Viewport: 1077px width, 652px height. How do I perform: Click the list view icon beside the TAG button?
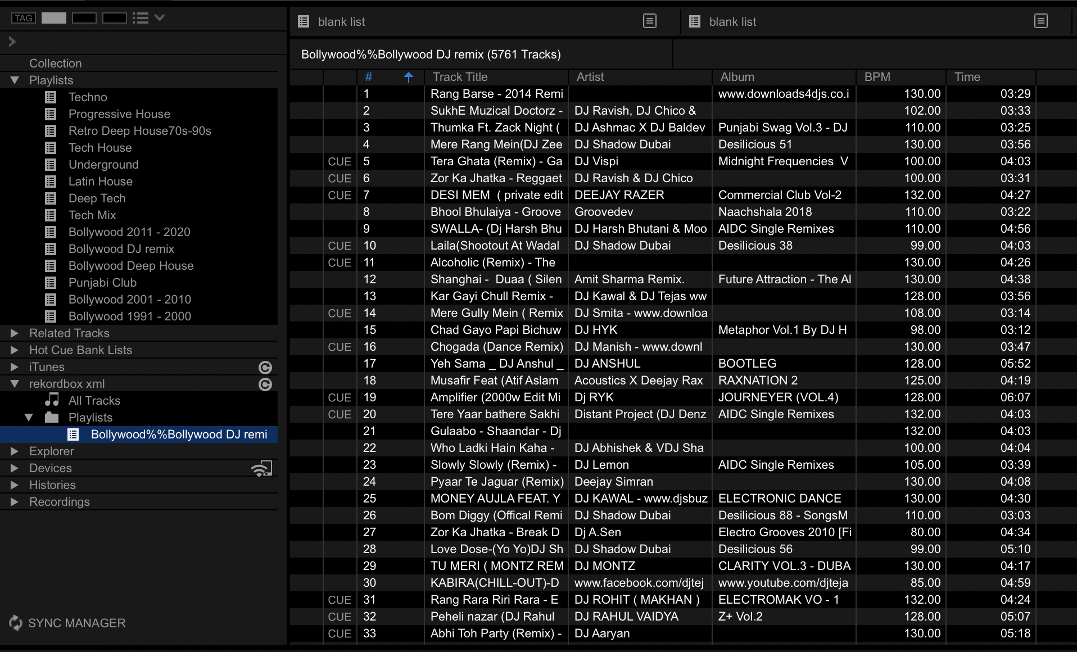click(141, 18)
